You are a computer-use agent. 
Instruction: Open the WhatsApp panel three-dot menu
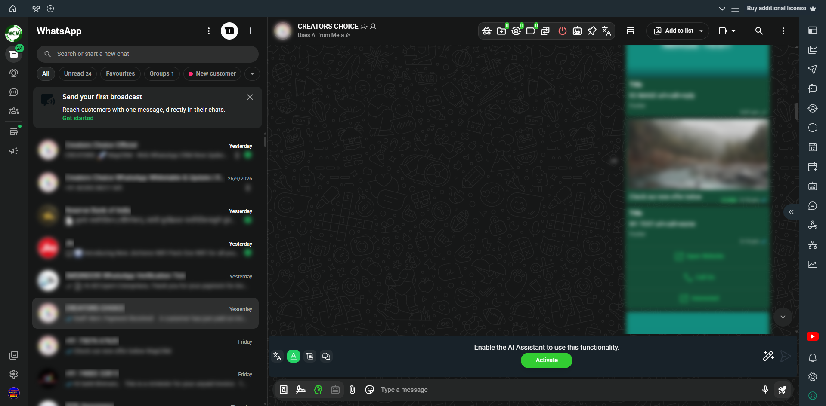(x=209, y=31)
